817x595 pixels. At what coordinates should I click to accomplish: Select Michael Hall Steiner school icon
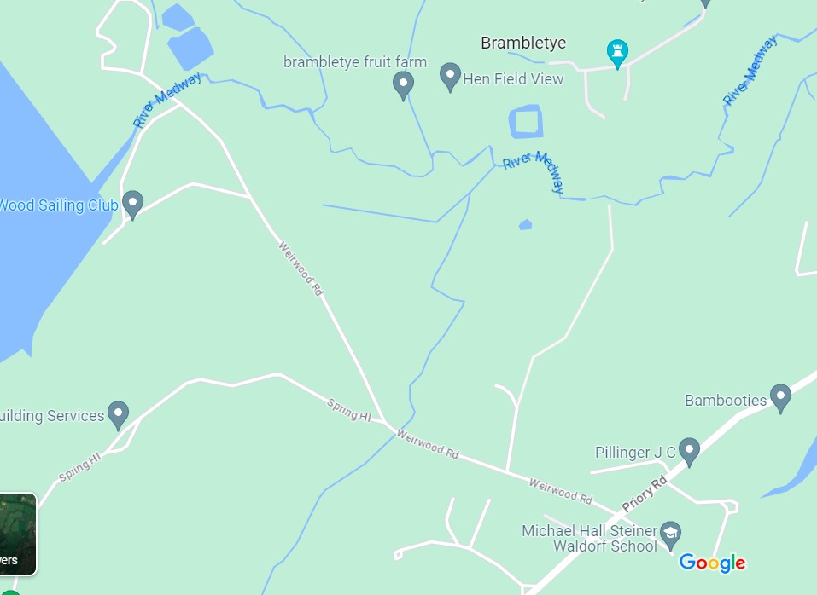coord(670,535)
